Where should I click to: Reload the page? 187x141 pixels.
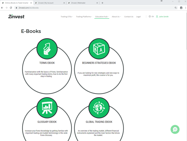[x=11, y=8]
